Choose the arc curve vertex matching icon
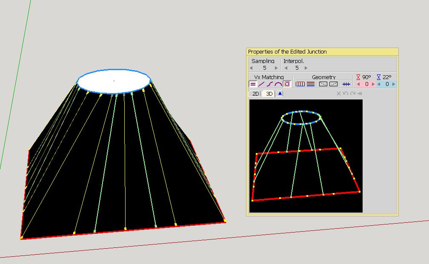The image size is (429, 264). (278, 84)
